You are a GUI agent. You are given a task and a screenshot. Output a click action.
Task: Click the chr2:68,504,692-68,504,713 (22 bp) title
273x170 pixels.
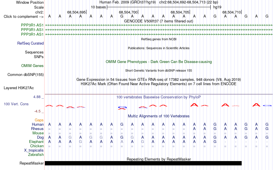pos(189,2)
